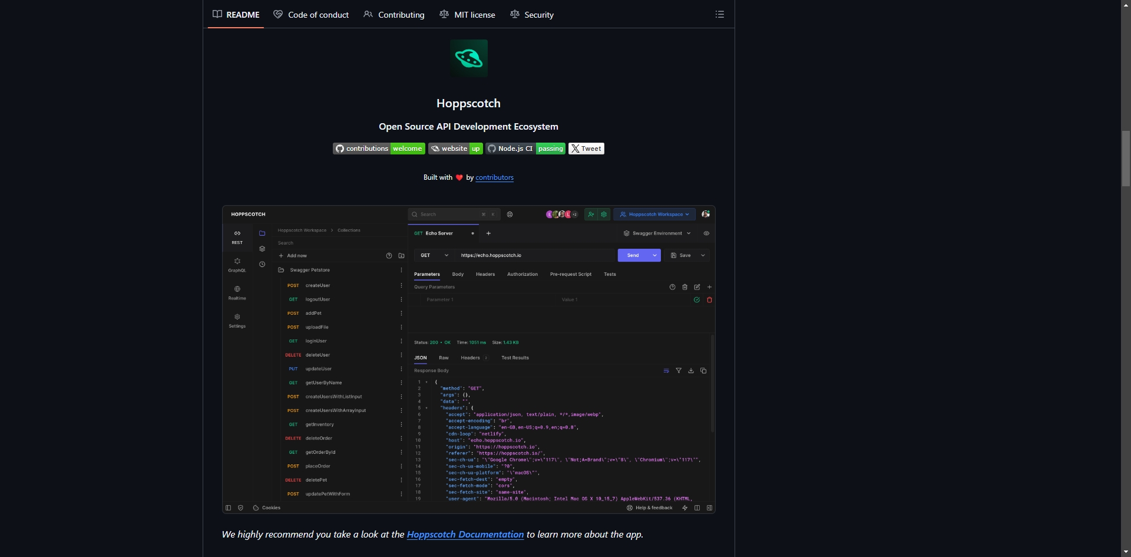Click the 'Hoppscotch' heading text
Image resolution: width=1131 pixels, height=557 pixels.
pos(469,103)
